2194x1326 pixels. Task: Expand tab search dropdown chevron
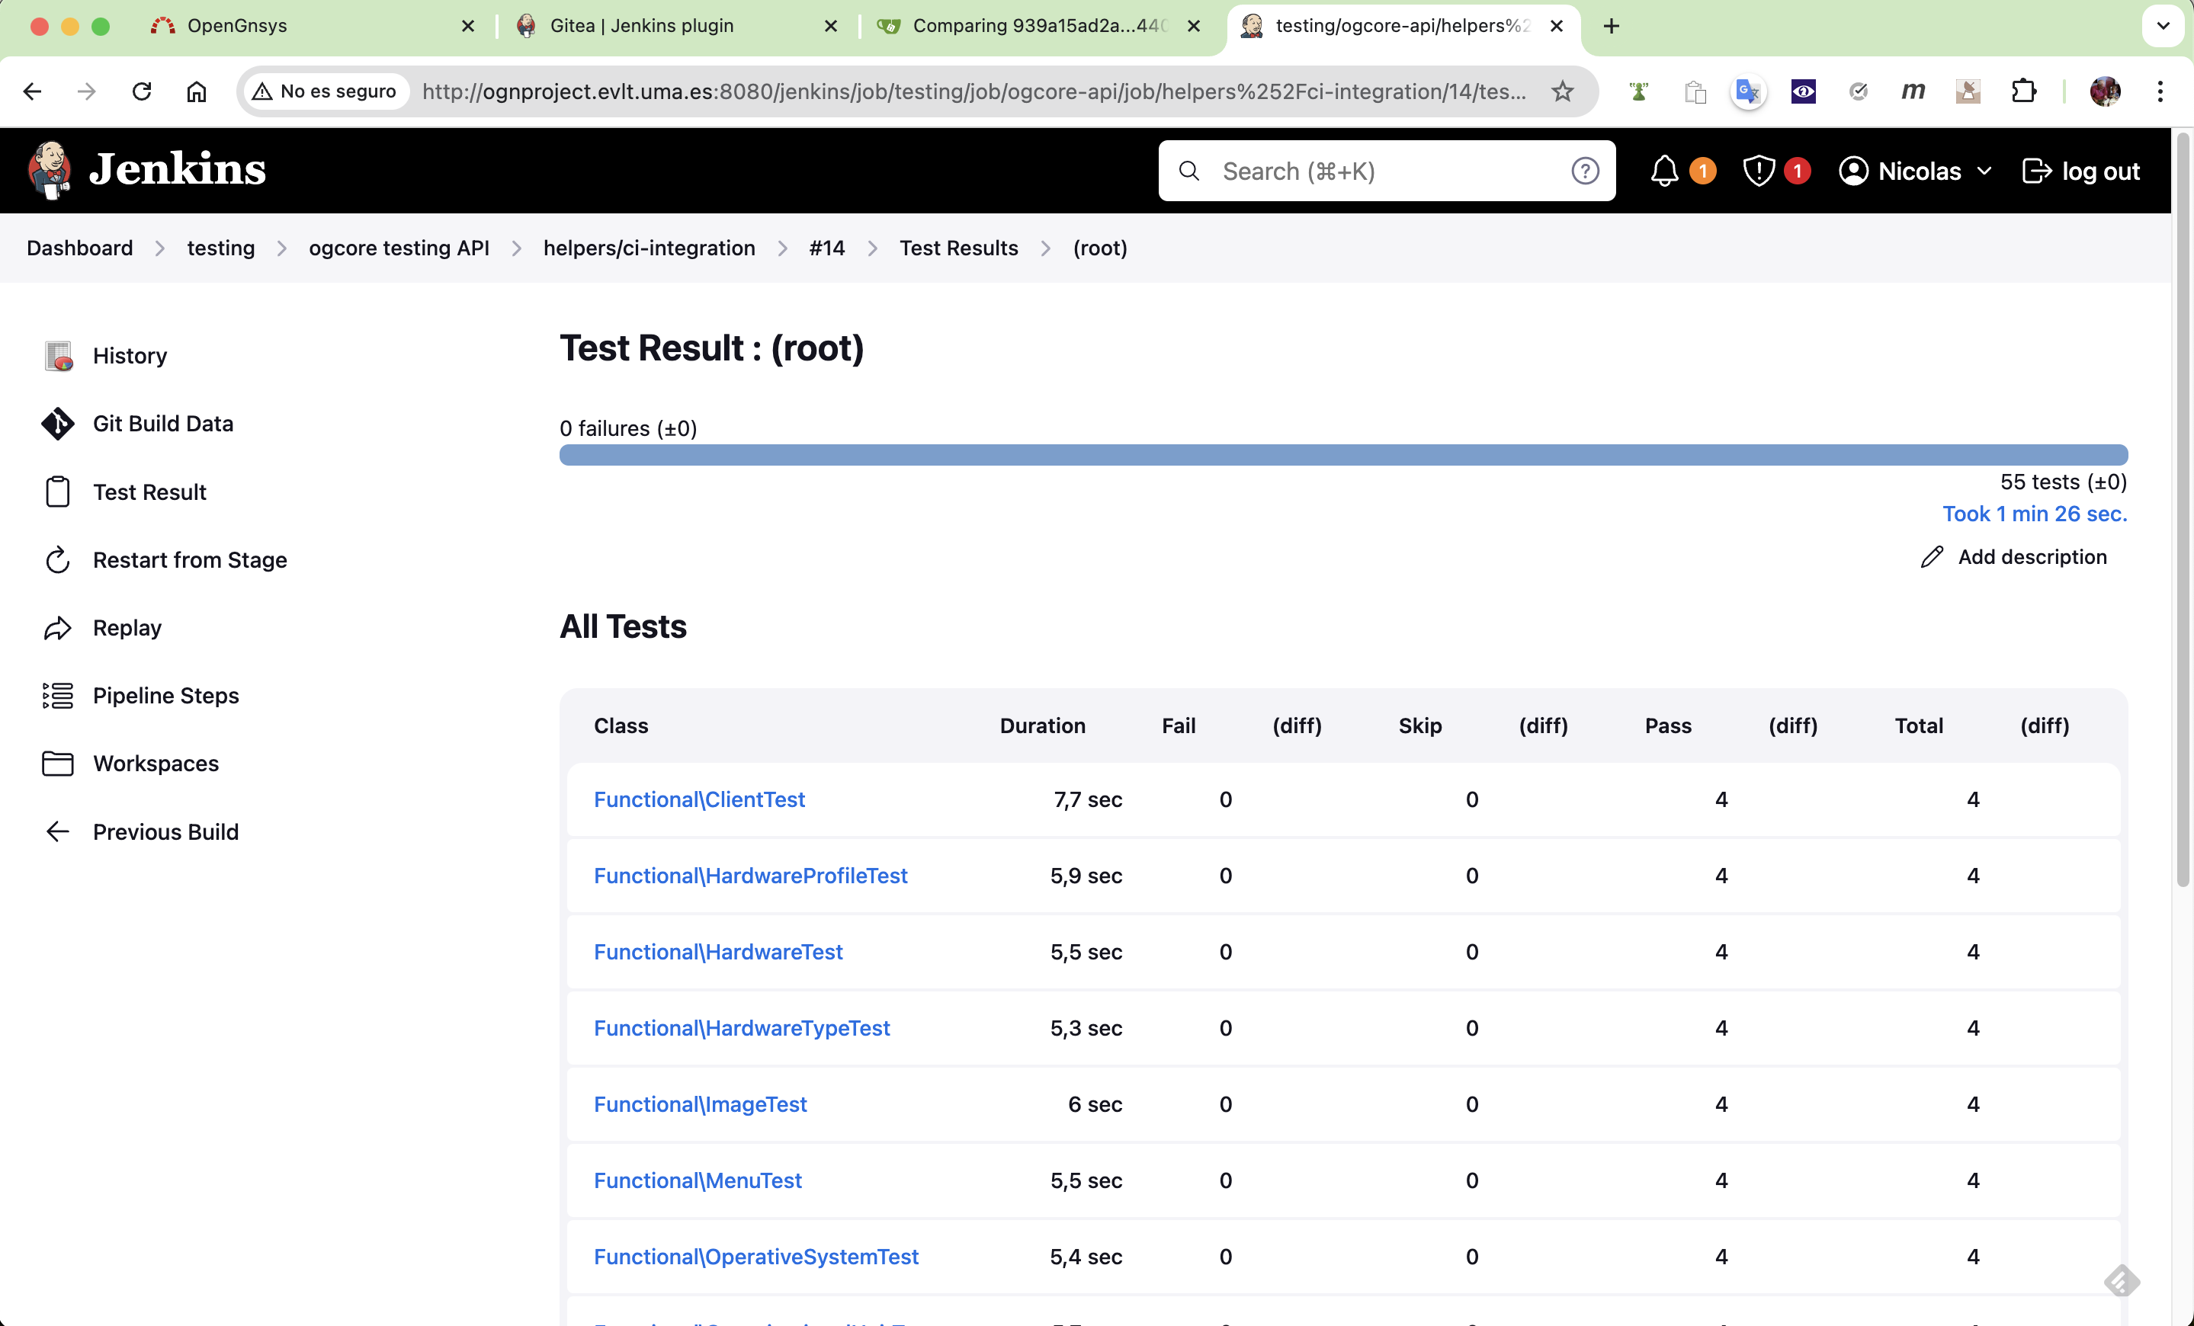coord(2163,26)
